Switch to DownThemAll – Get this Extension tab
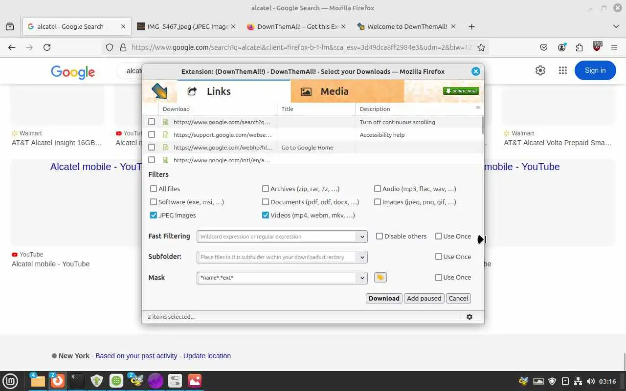 tap(297, 26)
